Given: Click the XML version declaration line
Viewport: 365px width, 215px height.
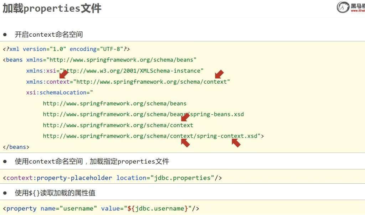Looking at the screenshot, I should pyautogui.click(x=66, y=49).
